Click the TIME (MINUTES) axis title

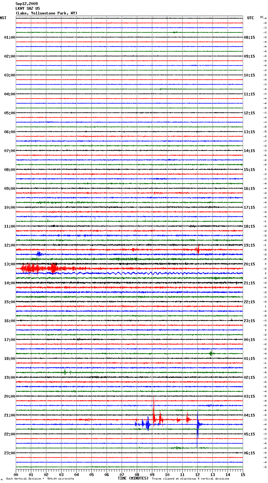point(133,478)
